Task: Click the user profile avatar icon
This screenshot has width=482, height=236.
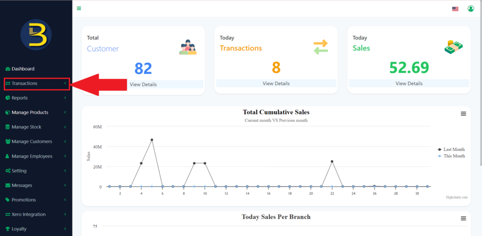Action: coord(471,8)
